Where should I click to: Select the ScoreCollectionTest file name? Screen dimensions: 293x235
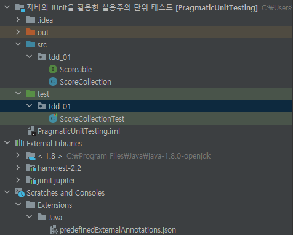(92, 119)
